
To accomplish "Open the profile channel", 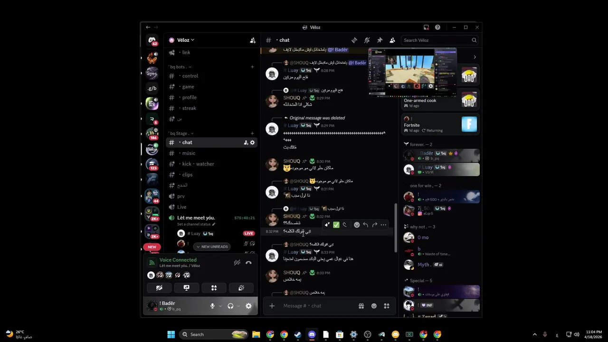I will coord(211,97).
